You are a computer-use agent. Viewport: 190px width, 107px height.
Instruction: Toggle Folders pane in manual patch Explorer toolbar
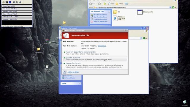click(x=119, y=4)
